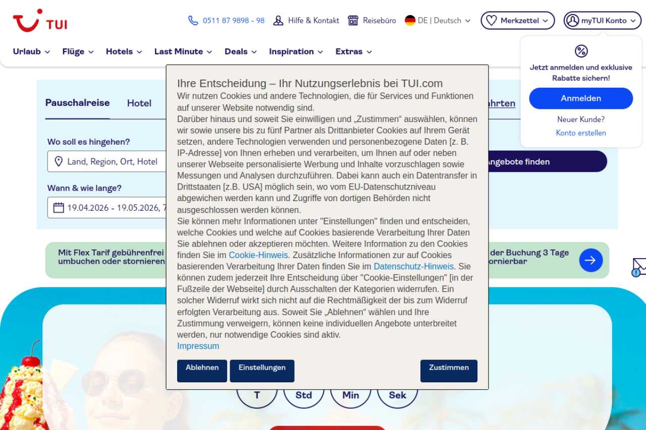This screenshot has height=430, width=646.
Task: Open cookie Einstellungen
Action: 262,371
